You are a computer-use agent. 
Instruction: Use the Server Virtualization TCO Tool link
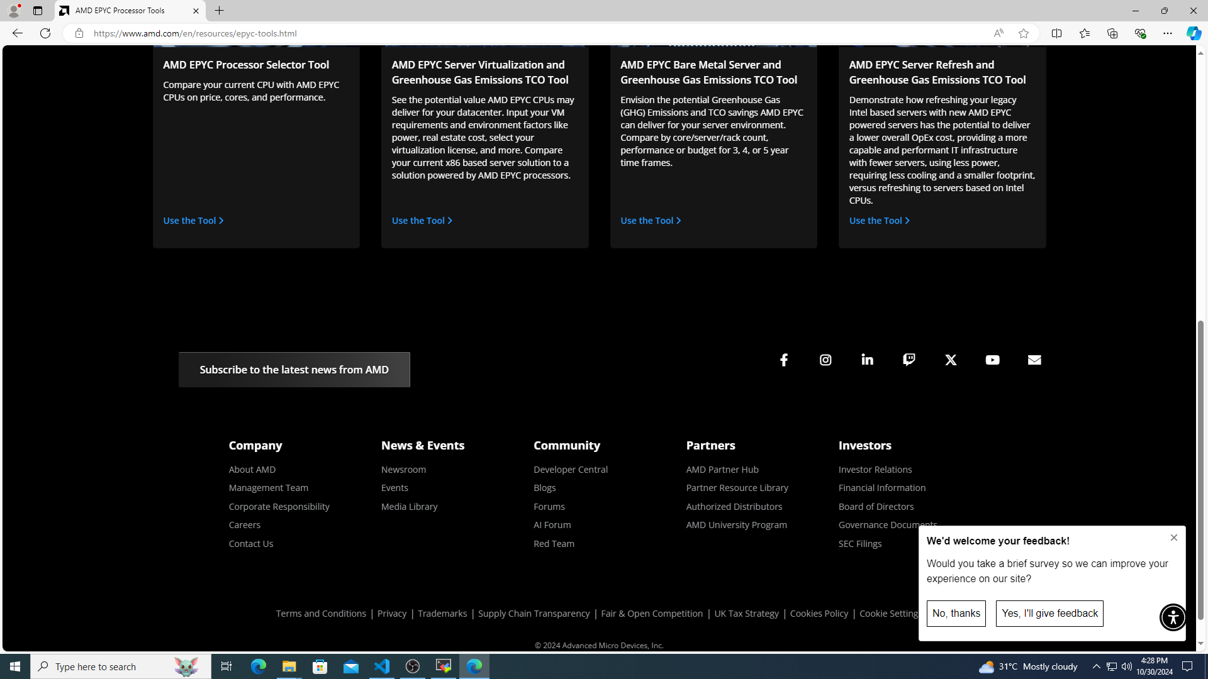point(422,221)
